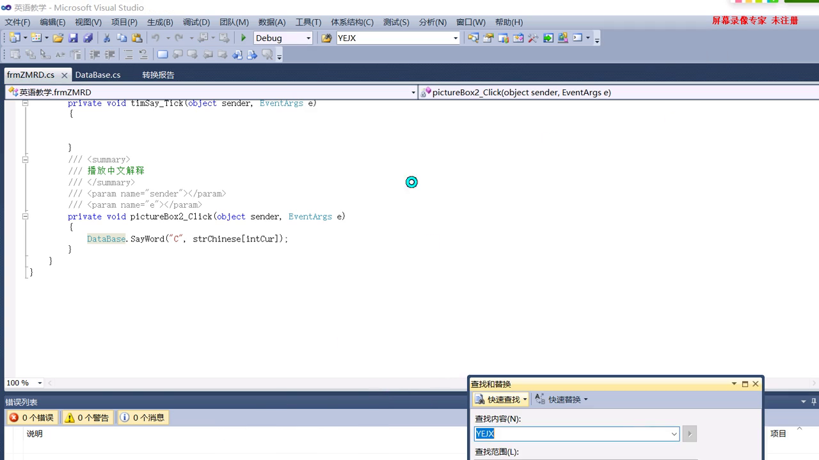Click the Copy icon

pos(122,38)
